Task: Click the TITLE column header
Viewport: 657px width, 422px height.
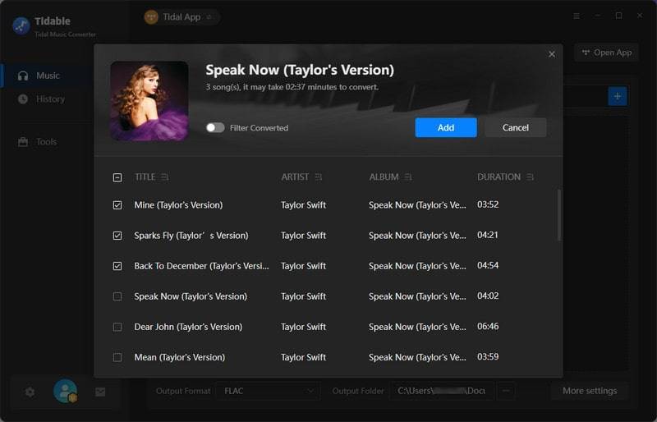Action: pos(145,177)
